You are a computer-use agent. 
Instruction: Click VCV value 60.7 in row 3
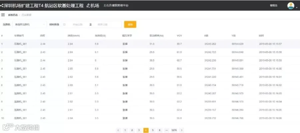(179, 60)
